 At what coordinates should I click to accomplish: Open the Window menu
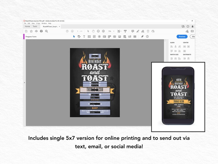coord(44,23)
